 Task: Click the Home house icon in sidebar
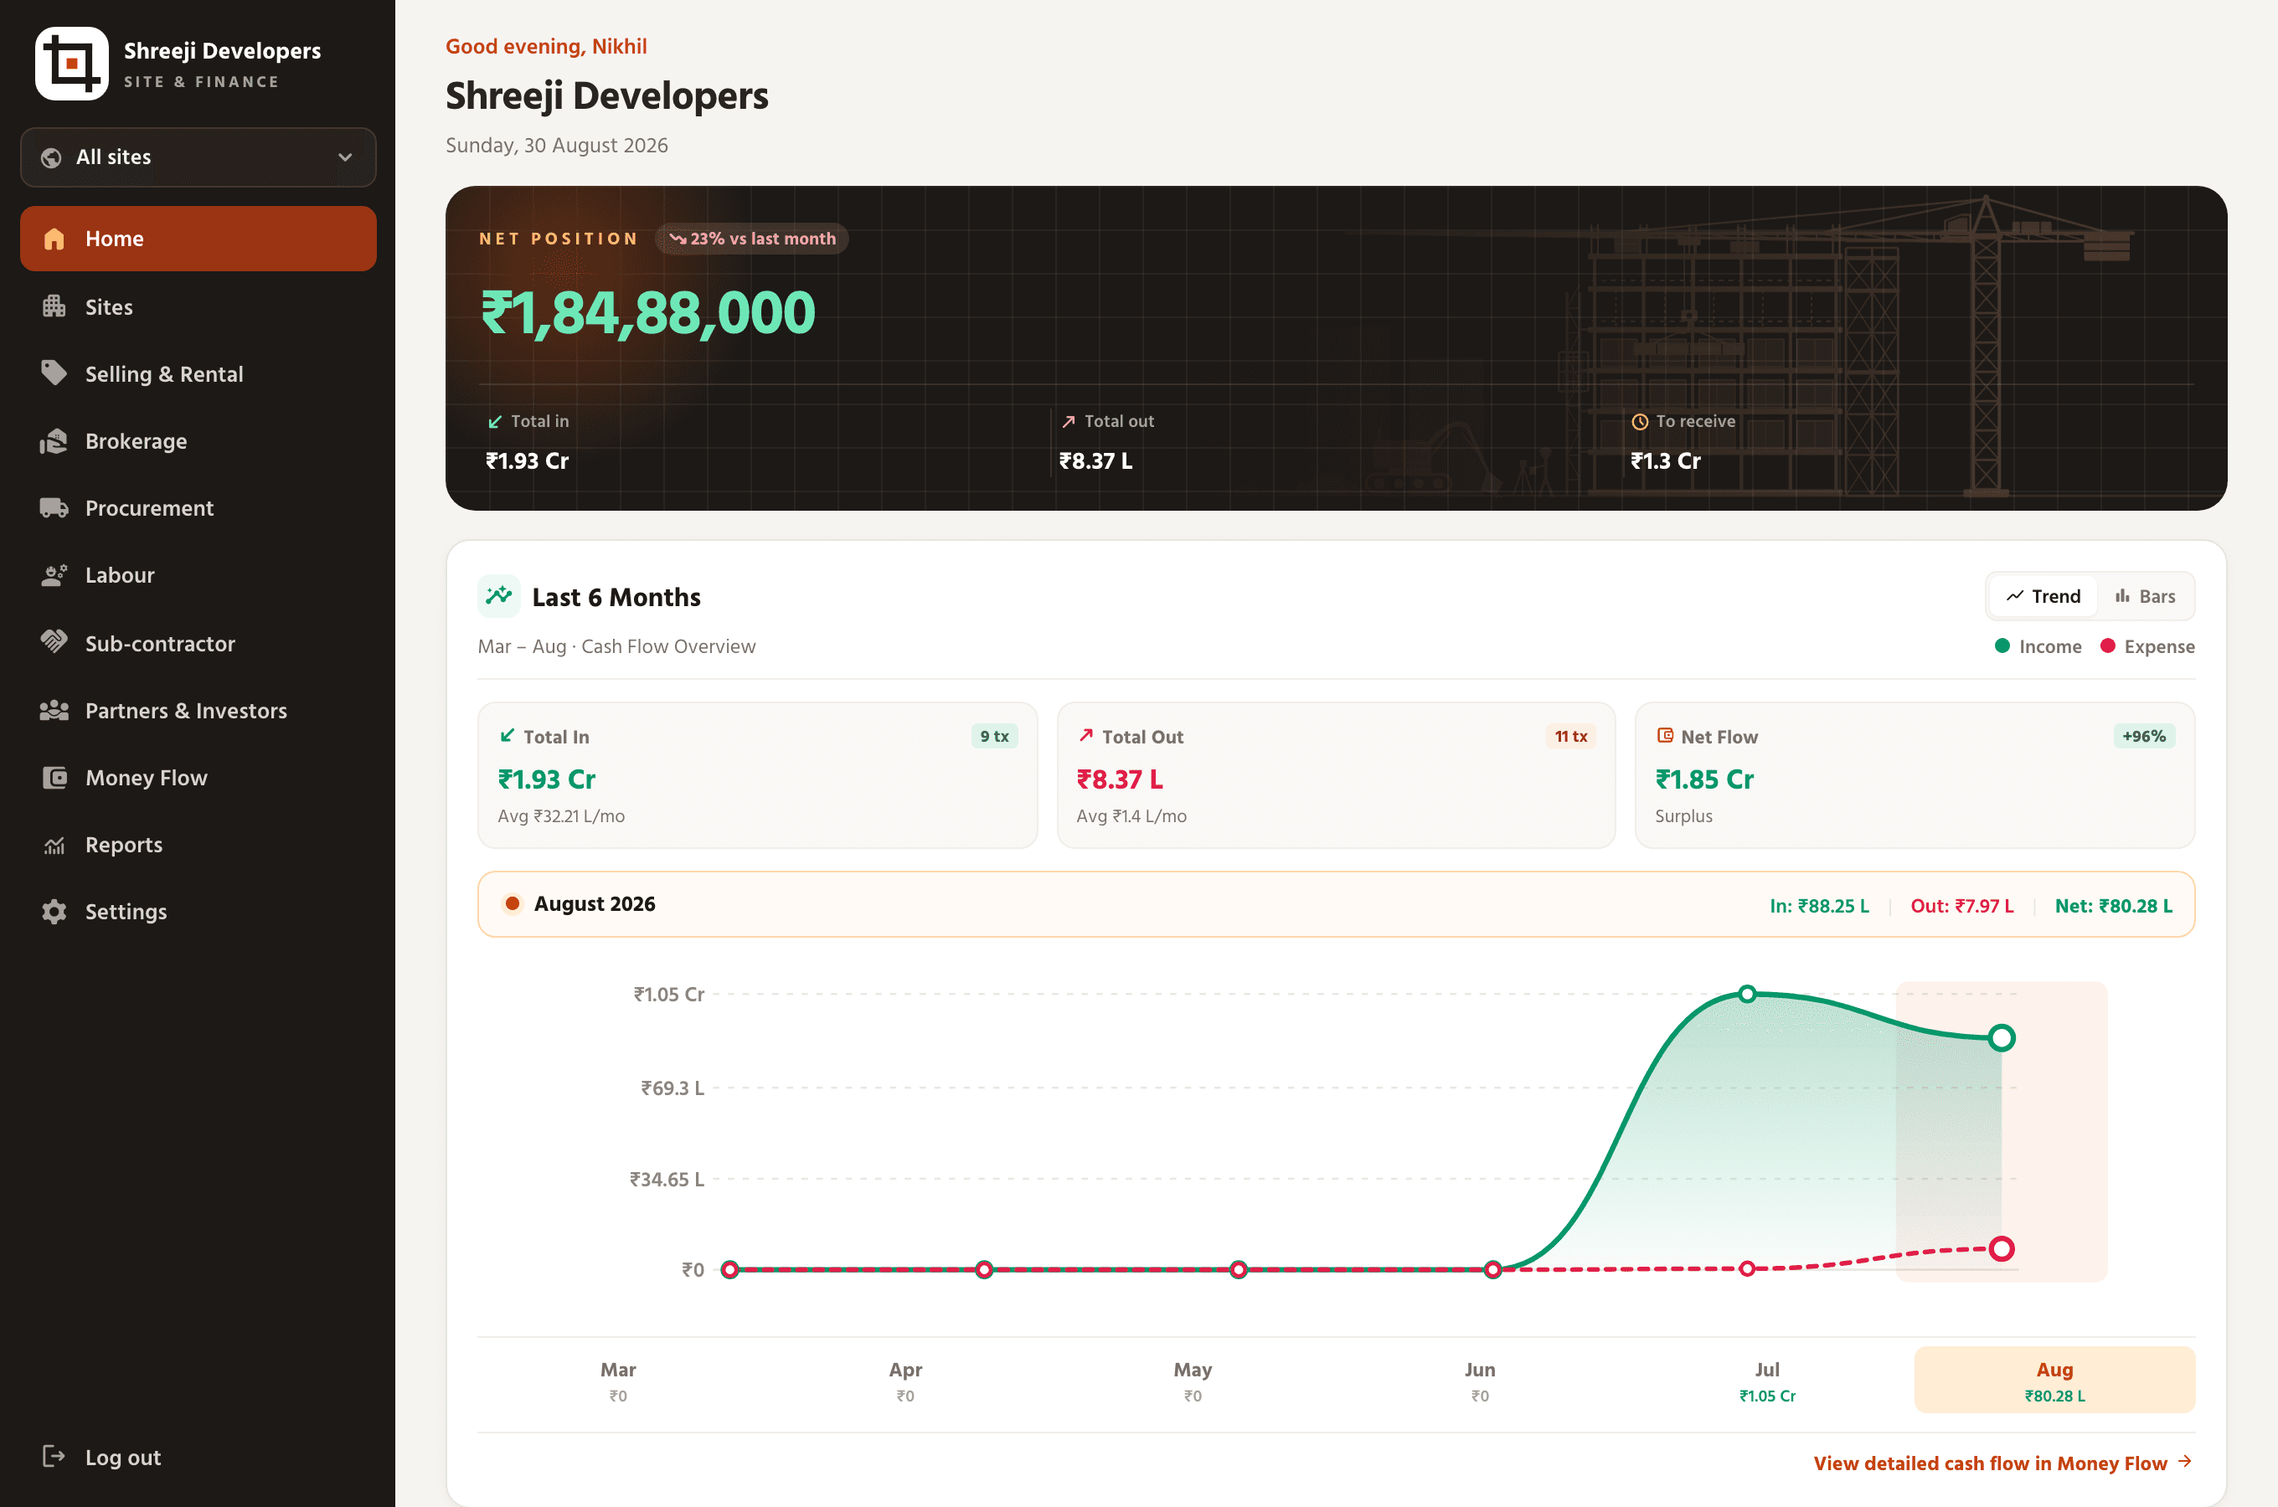54,239
